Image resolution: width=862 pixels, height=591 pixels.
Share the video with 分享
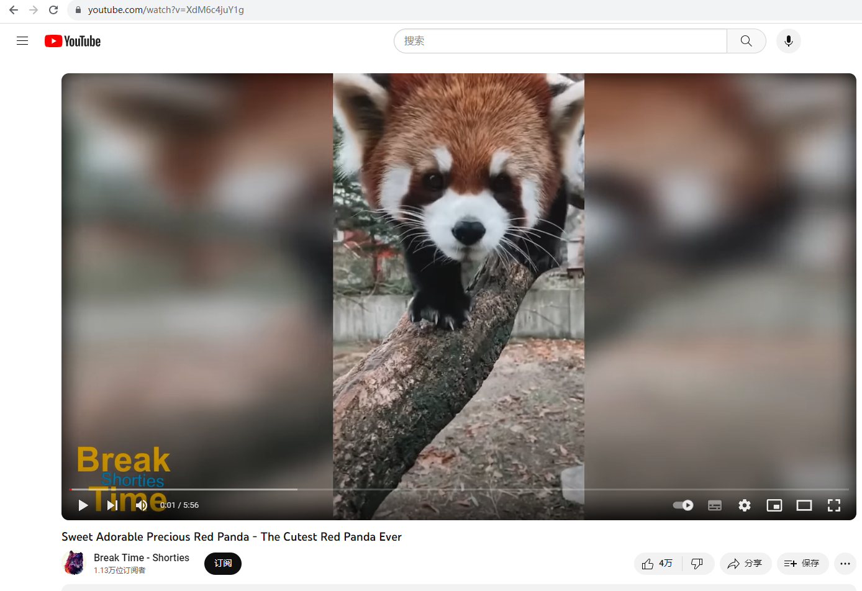(x=745, y=563)
